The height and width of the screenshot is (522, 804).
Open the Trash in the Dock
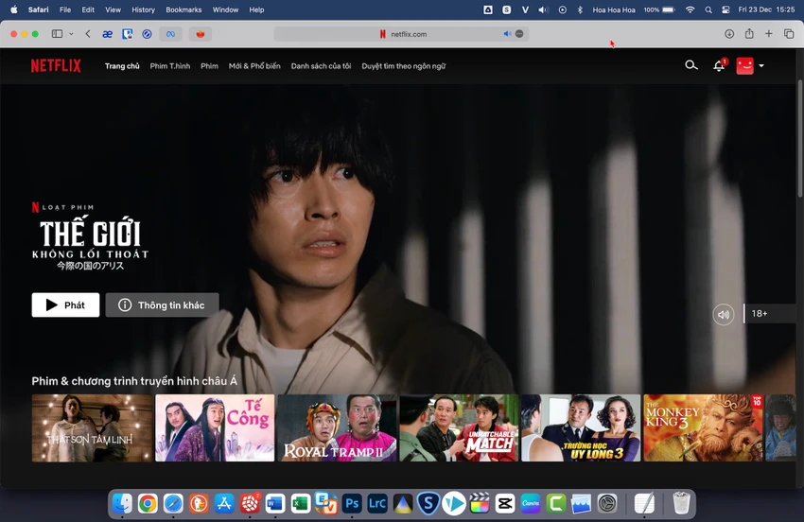(x=681, y=503)
